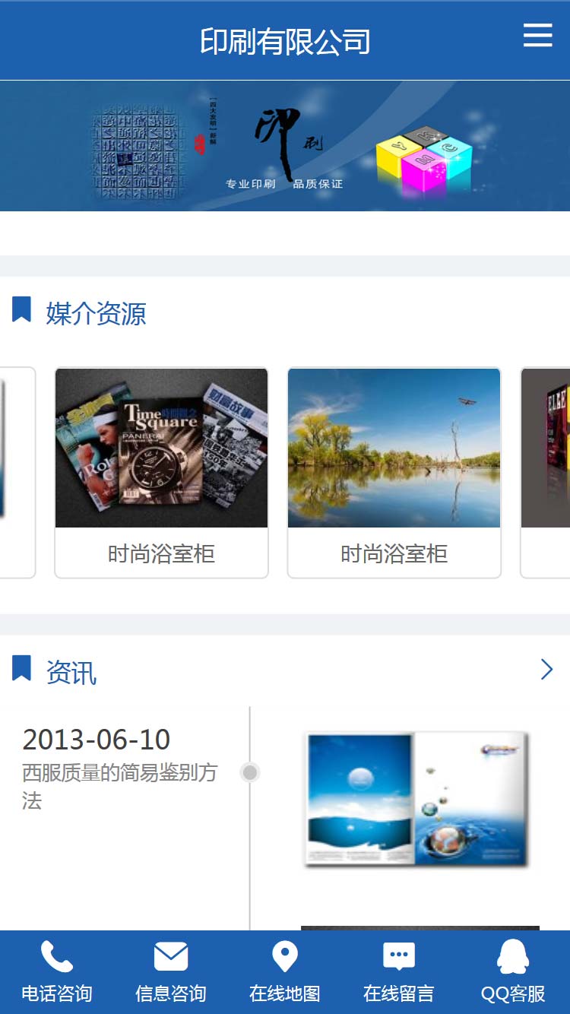Tap the envelope icon for 信息咨询
The image size is (570, 1014).
[x=171, y=956]
